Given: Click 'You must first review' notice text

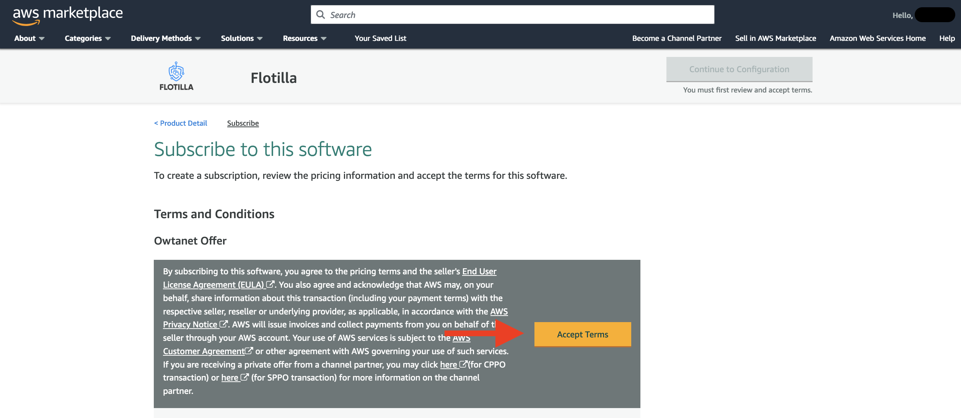Looking at the screenshot, I should coord(748,90).
